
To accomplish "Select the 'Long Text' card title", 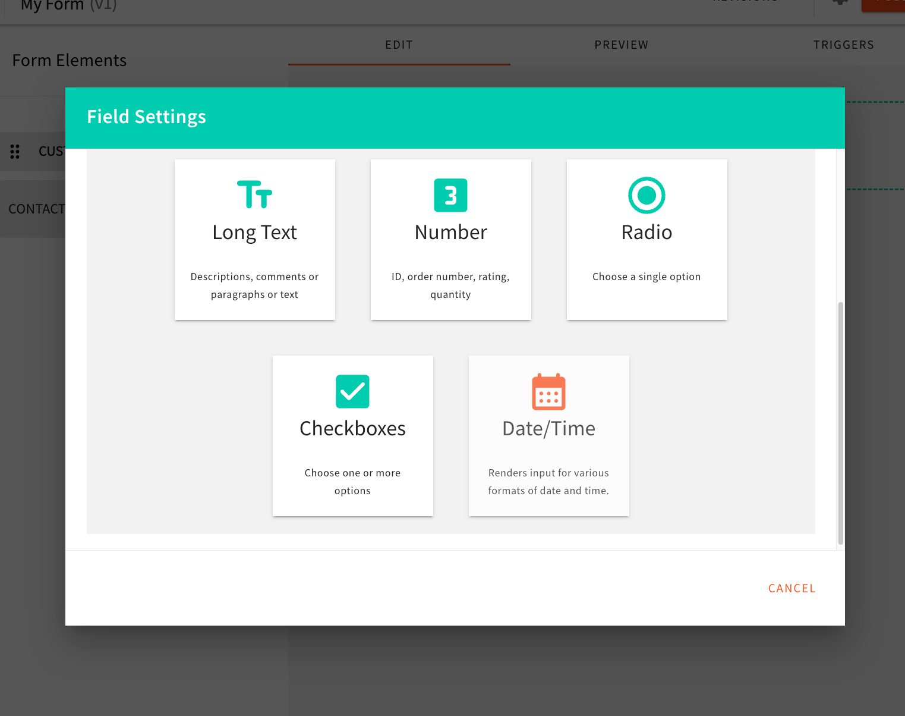I will point(254,233).
